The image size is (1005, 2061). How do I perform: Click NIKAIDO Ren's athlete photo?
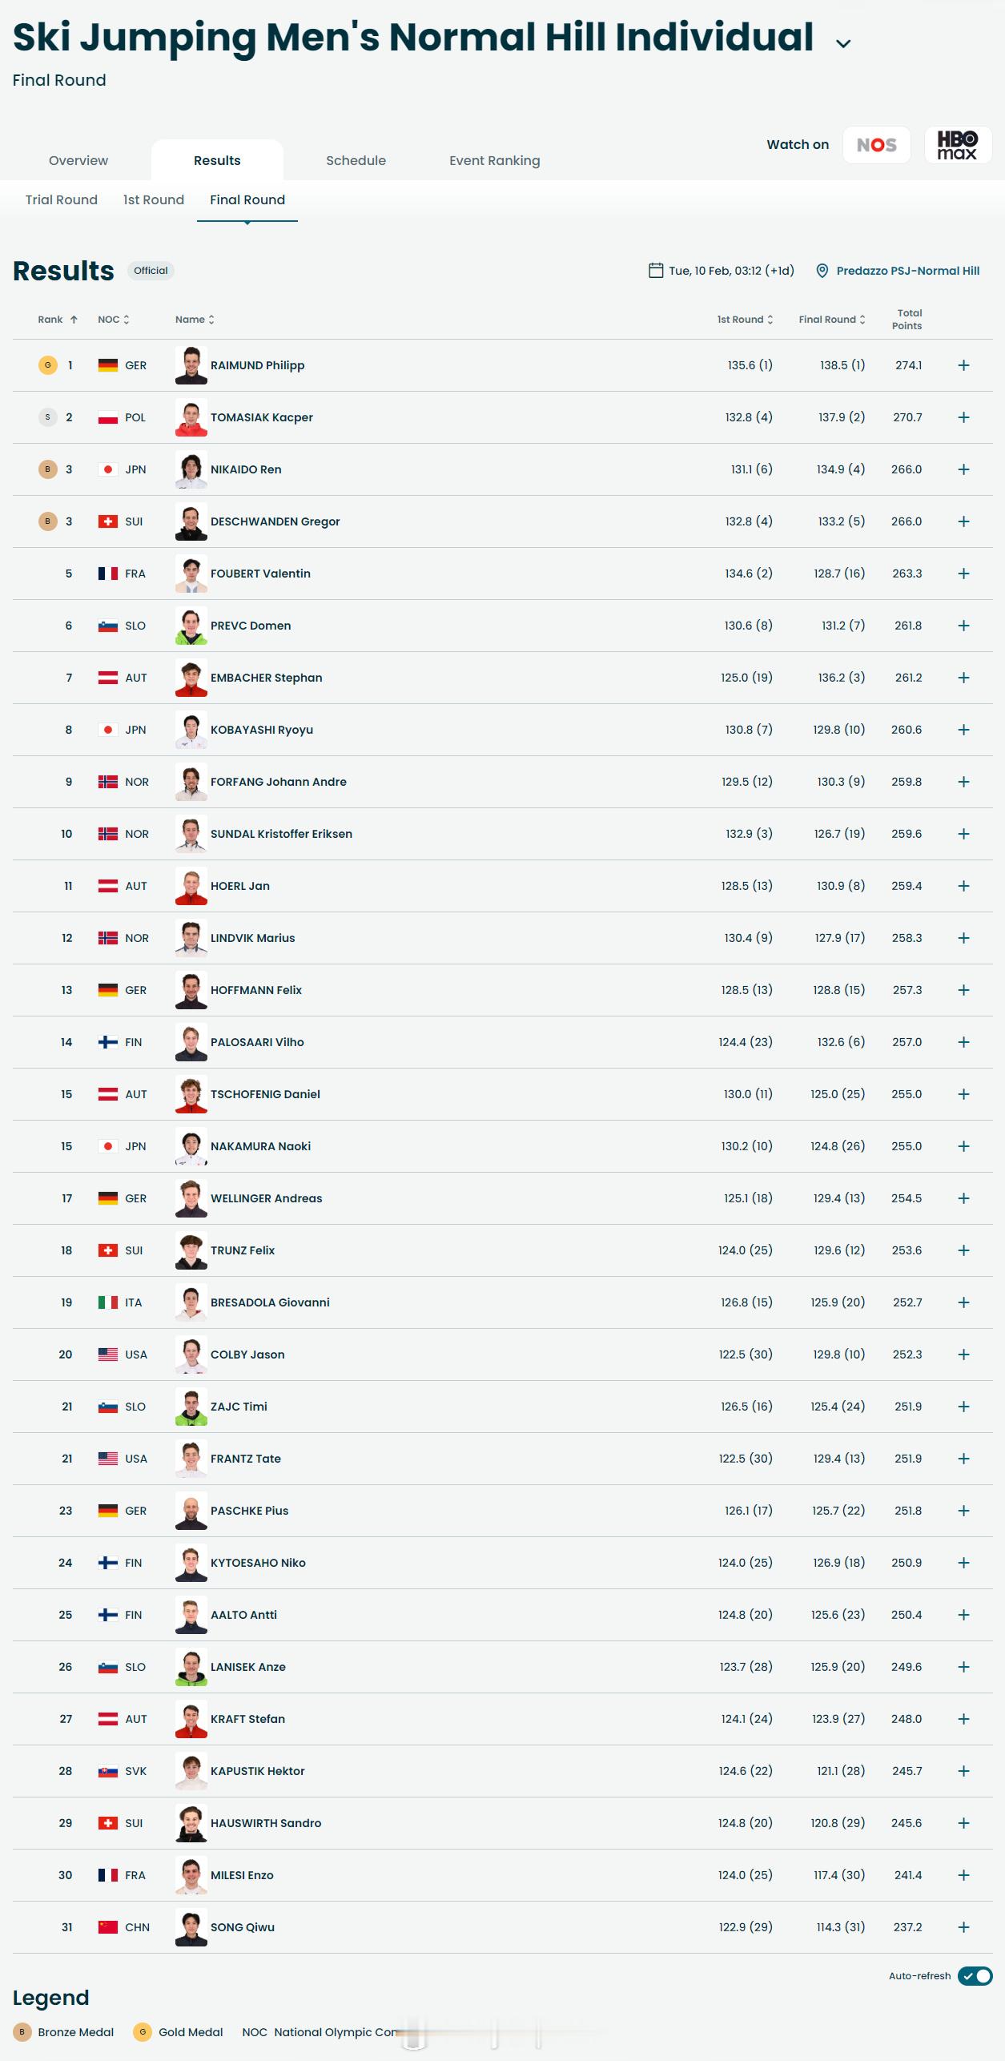pyautogui.click(x=191, y=469)
